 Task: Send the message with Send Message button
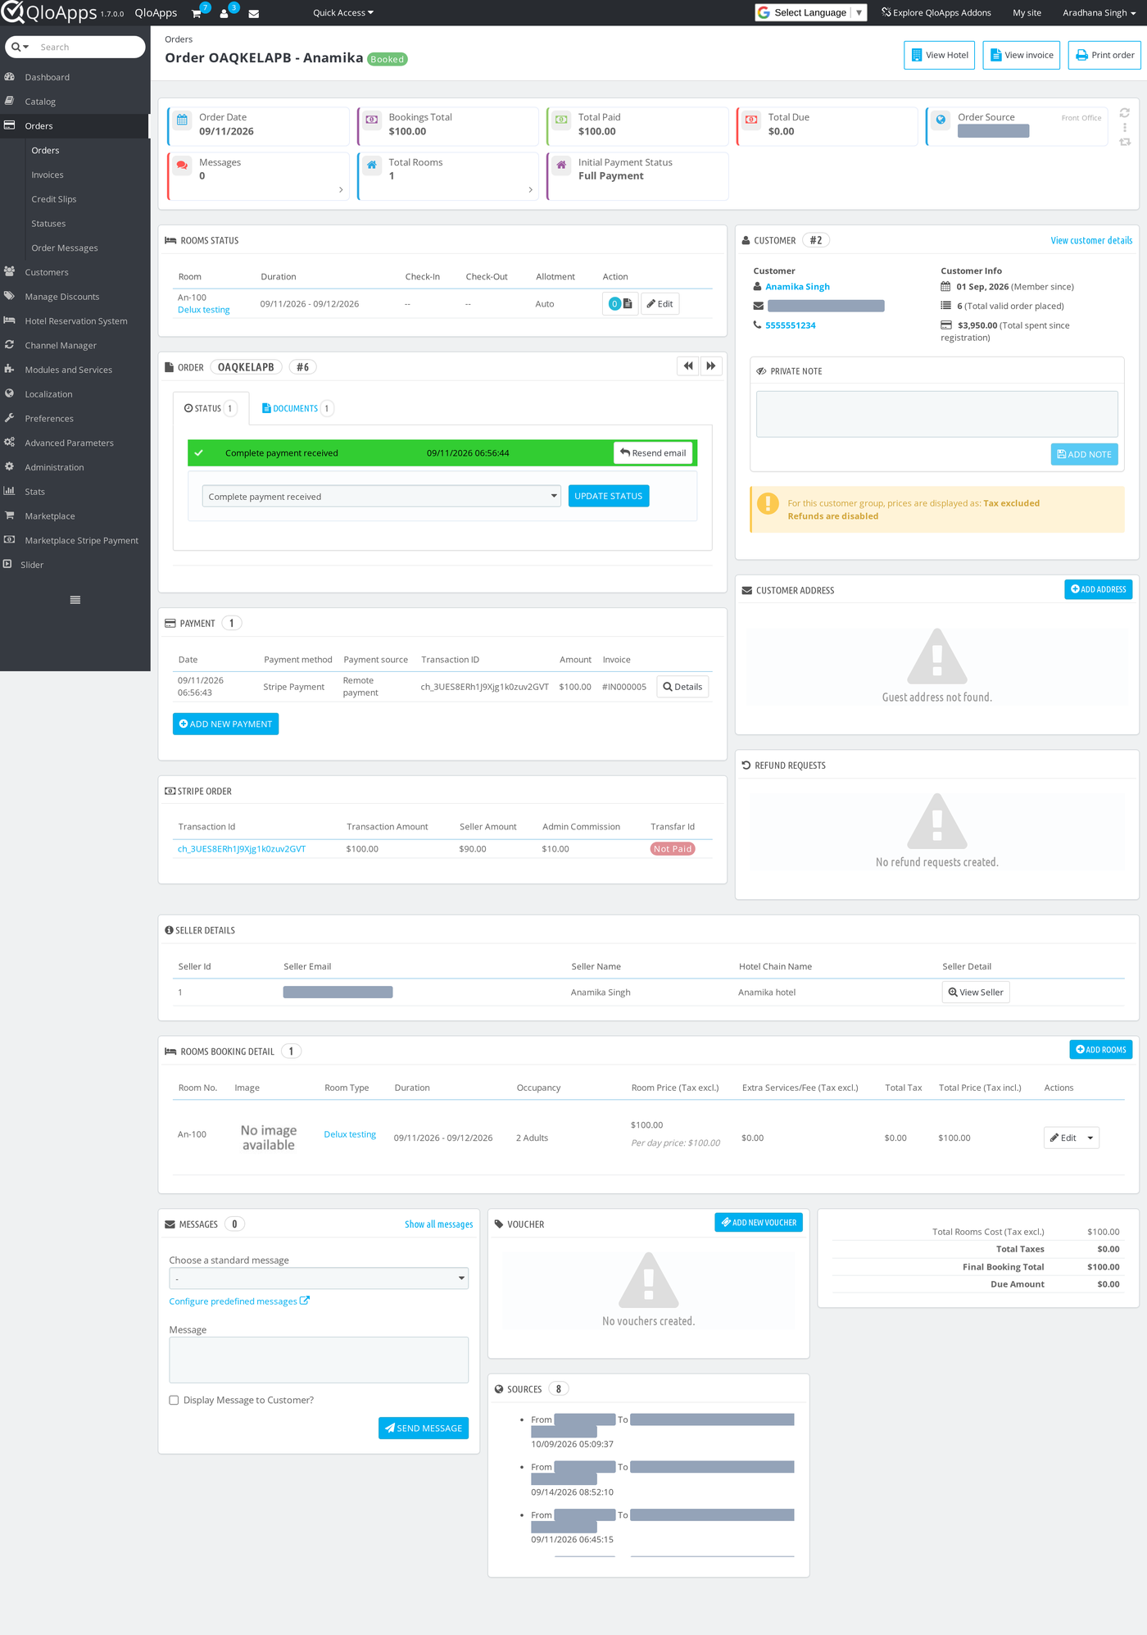click(424, 1428)
